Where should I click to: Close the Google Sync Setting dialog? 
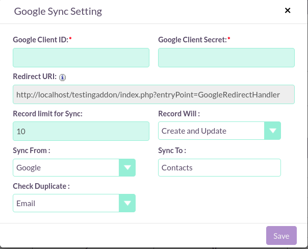(x=288, y=10)
